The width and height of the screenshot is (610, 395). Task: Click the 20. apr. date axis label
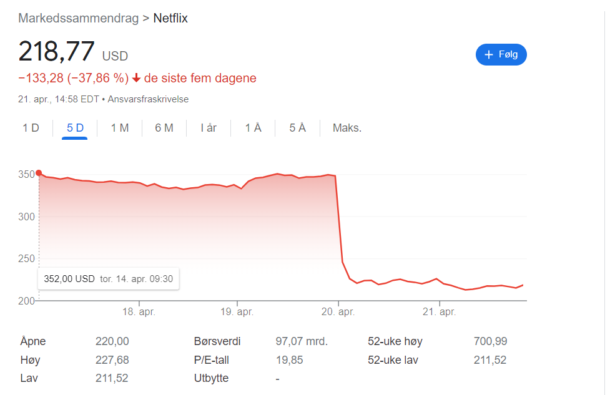coord(338,311)
